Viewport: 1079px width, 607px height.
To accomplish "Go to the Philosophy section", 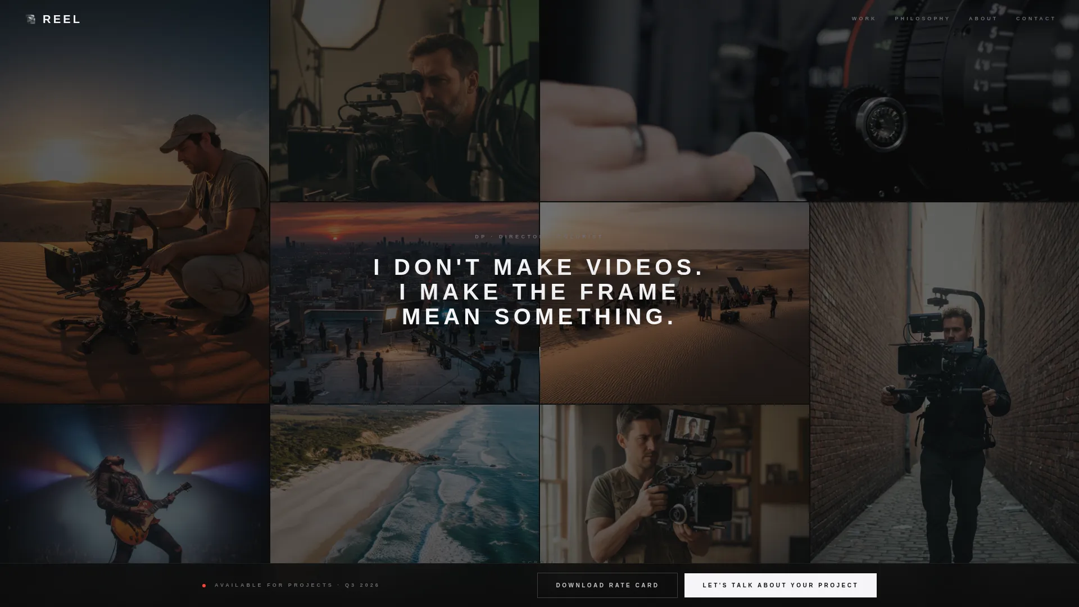I will tap(922, 19).
